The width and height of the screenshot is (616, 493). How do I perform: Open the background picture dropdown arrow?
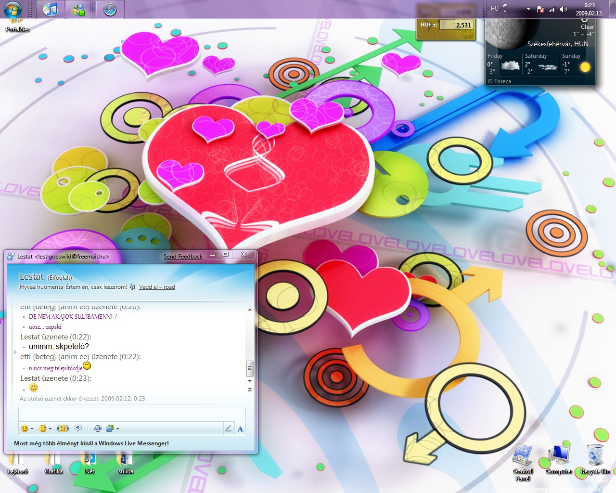coord(117,428)
